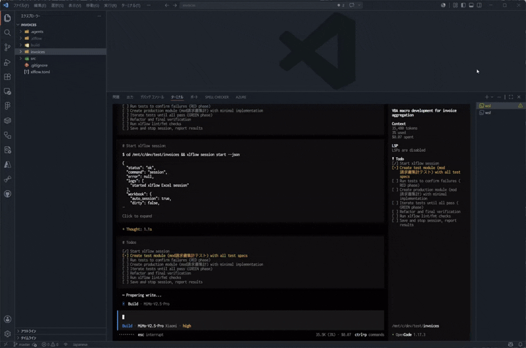Switch to the ポート (Ports) tab
This screenshot has height=348, width=526.
[x=194, y=97]
